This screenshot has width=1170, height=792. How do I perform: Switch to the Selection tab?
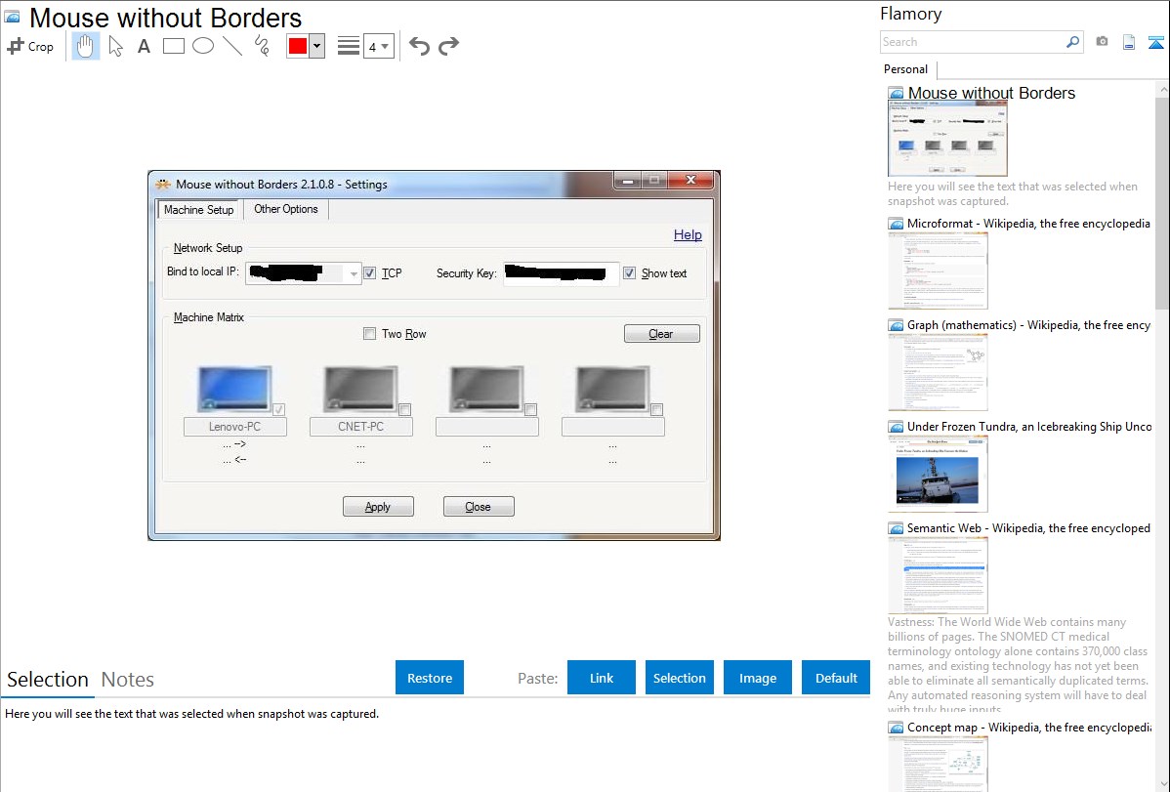click(48, 680)
